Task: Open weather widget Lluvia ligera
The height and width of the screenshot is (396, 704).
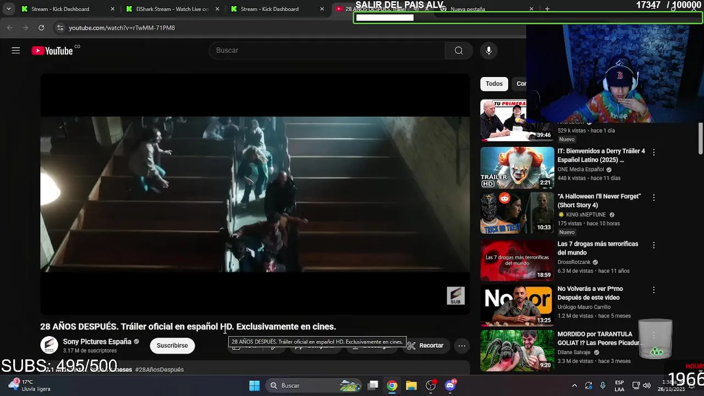Action: click(x=30, y=385)
